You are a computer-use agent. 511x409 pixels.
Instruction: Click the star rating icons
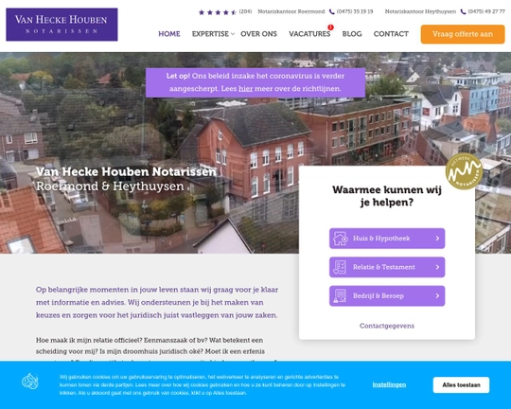218,12
